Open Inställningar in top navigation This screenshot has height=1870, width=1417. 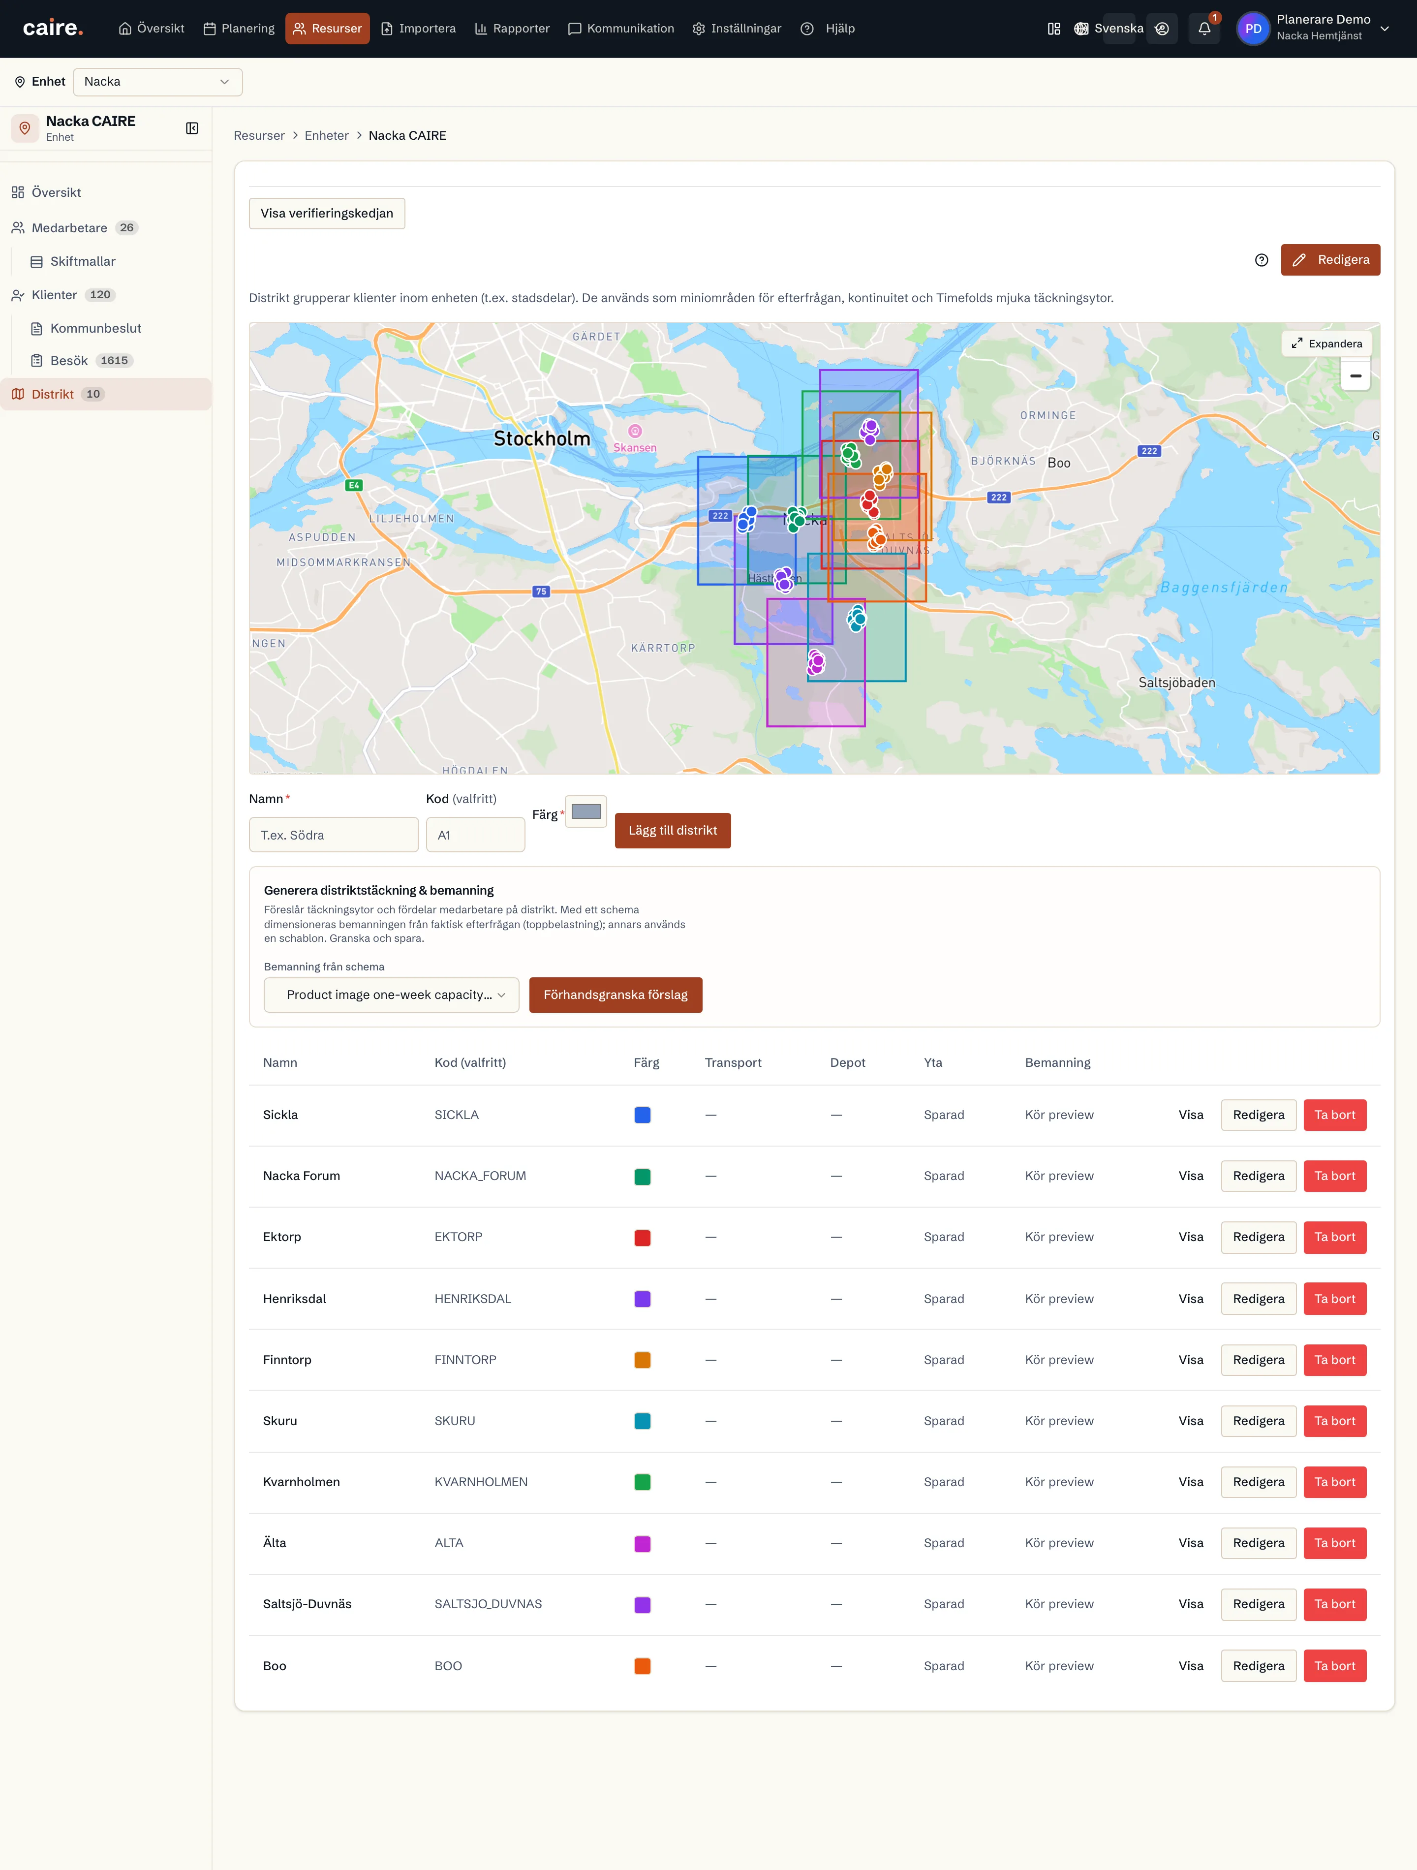pyautogui.click(x=737, y=29)
